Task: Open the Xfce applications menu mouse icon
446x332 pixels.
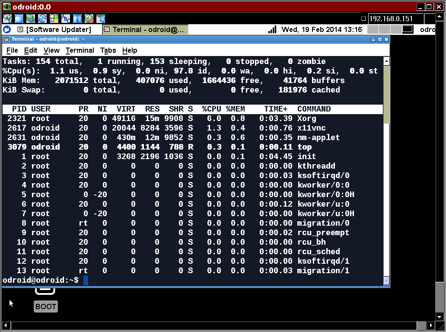Action: coord(6,29)
